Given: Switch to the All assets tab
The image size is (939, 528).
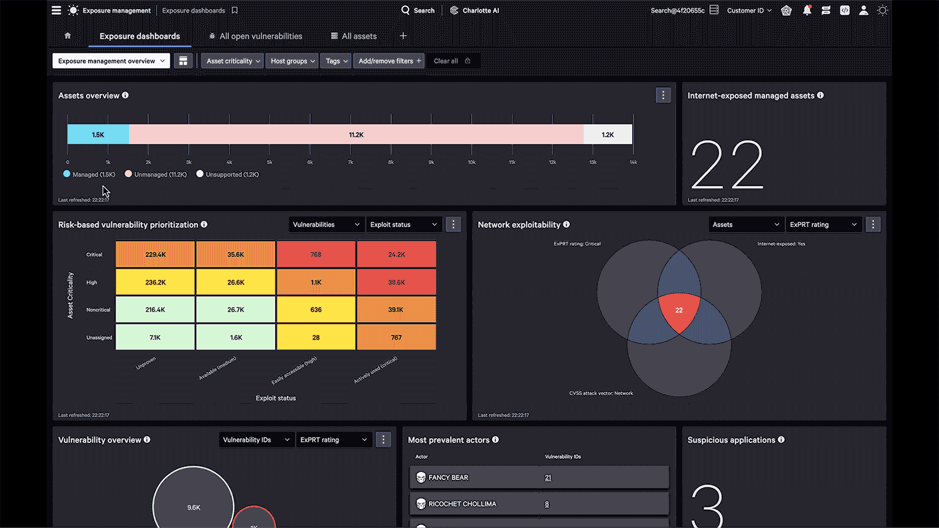Looking at the screenshot, I should pyautogui.click(x=353, y=36).
